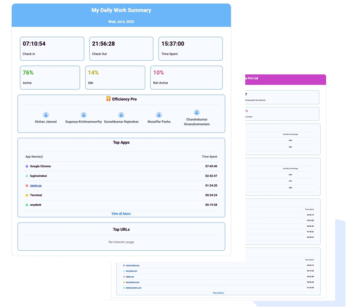346x307 pixels.
Task: Select the Check Out time card
Action: click(121, 49)
